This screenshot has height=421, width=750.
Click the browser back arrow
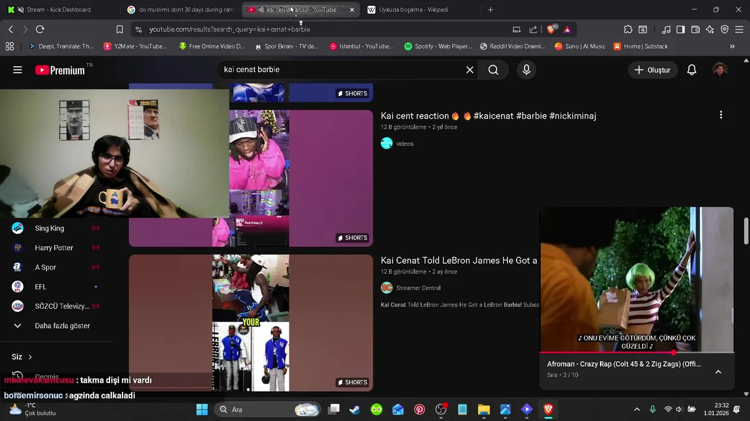click(x=11, y=29)
